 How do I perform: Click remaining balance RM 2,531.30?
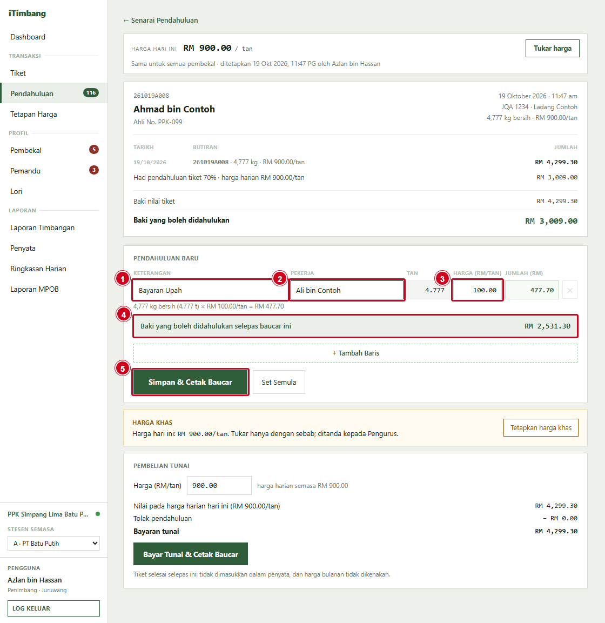click(547, 326)
